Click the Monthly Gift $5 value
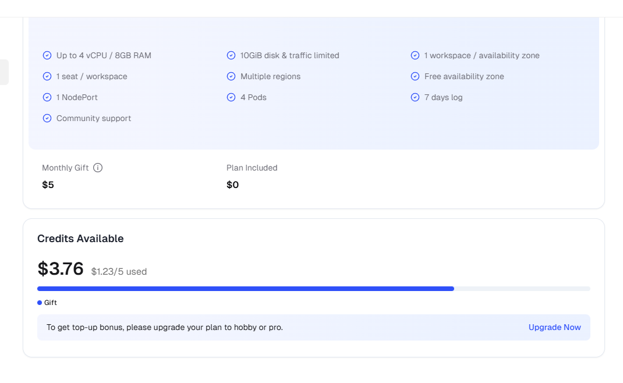The image size is (623, 383). (x=48, y=185)
